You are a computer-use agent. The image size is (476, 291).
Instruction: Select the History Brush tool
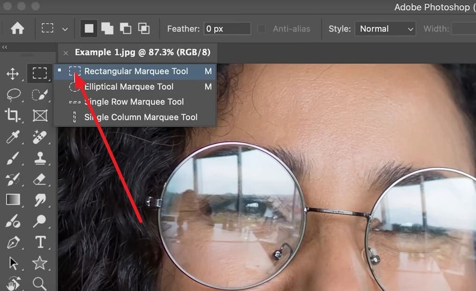tap(13, 179)
